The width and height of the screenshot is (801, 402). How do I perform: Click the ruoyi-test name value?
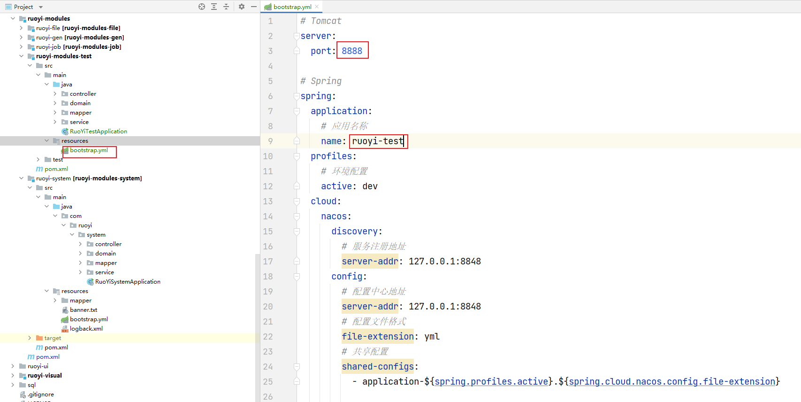(378, 141)
